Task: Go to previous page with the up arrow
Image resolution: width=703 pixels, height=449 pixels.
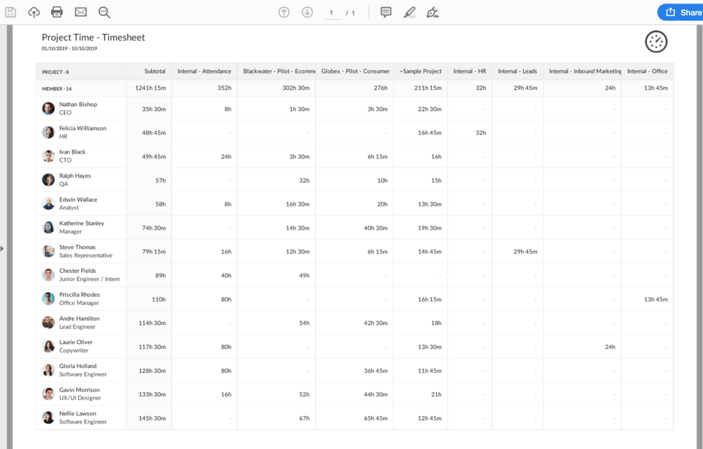Action: 284,12
